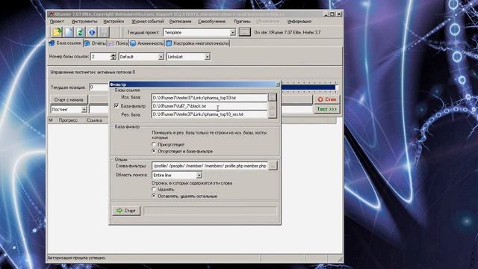Viewport: 478px width, 269px height.
Task: Select the Удалять radio button
Action: click(154, 189)
